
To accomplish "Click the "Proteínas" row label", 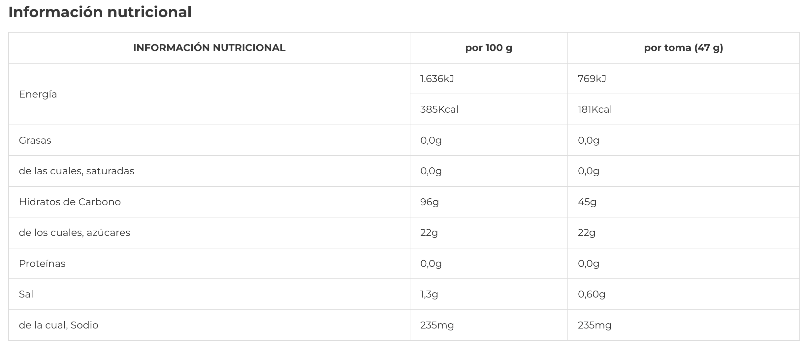I will (x=42, y=264).
